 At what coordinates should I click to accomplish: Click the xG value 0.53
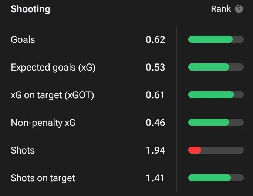(155, 67)
